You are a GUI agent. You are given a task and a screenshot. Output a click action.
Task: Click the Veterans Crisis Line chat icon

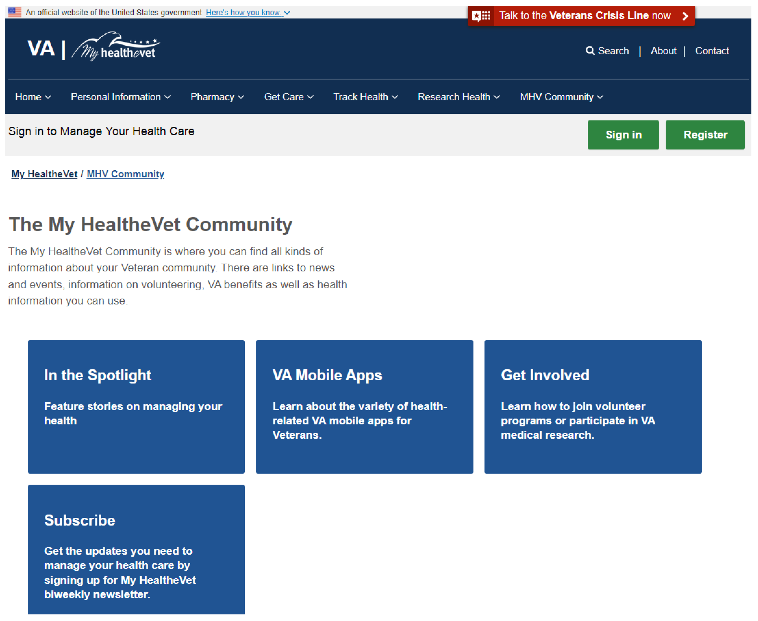point(481,16)
